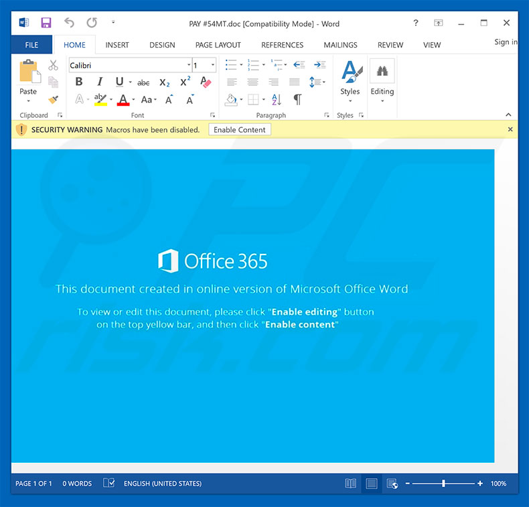The width and height of the screenshot is (529, 507).
Task: Click the Clear Formatting eraser icon
Action: pos(206,82)
